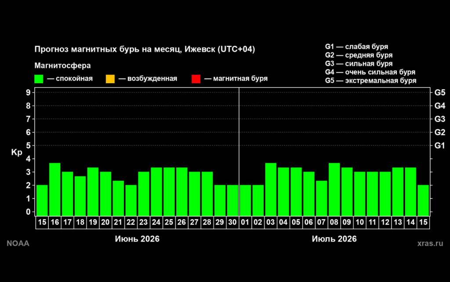Click the xras.ru site label
Viewport: 450px width, 282px height.
click(430, 244)
